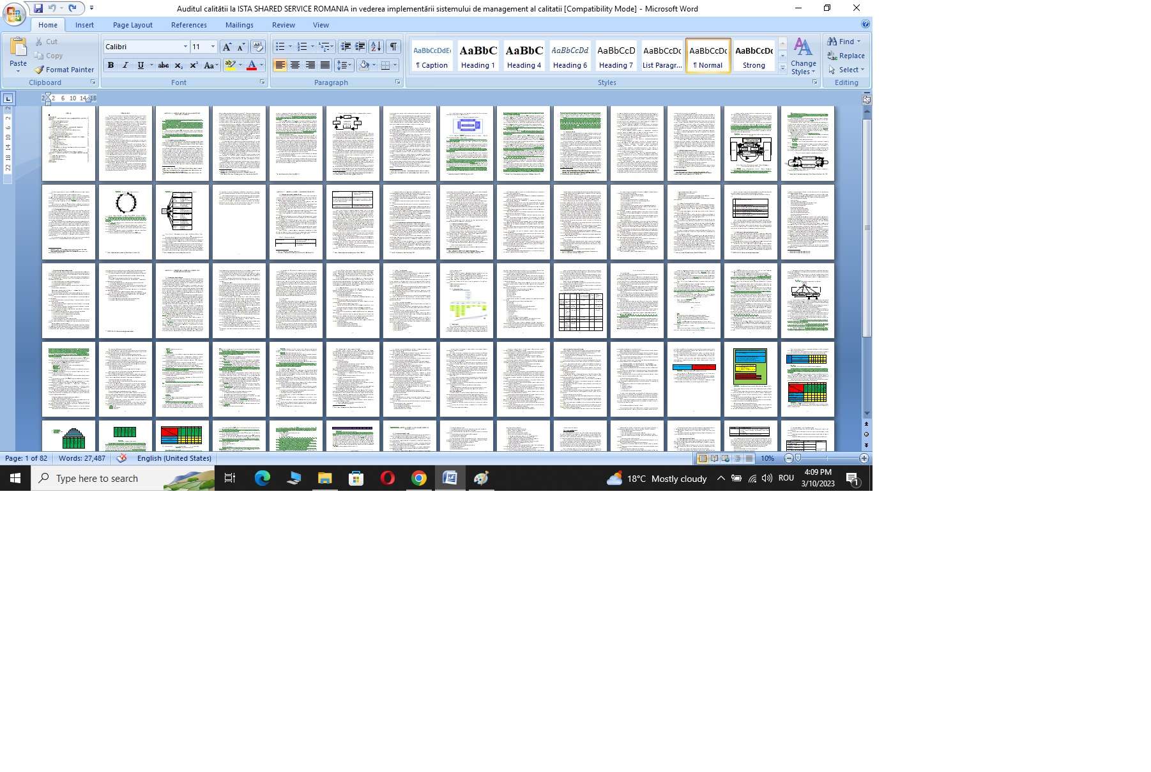Click the Strikethrough icon

coord(164,65)
